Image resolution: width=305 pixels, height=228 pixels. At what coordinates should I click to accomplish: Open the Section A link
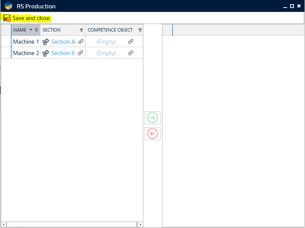pos(63,42)
